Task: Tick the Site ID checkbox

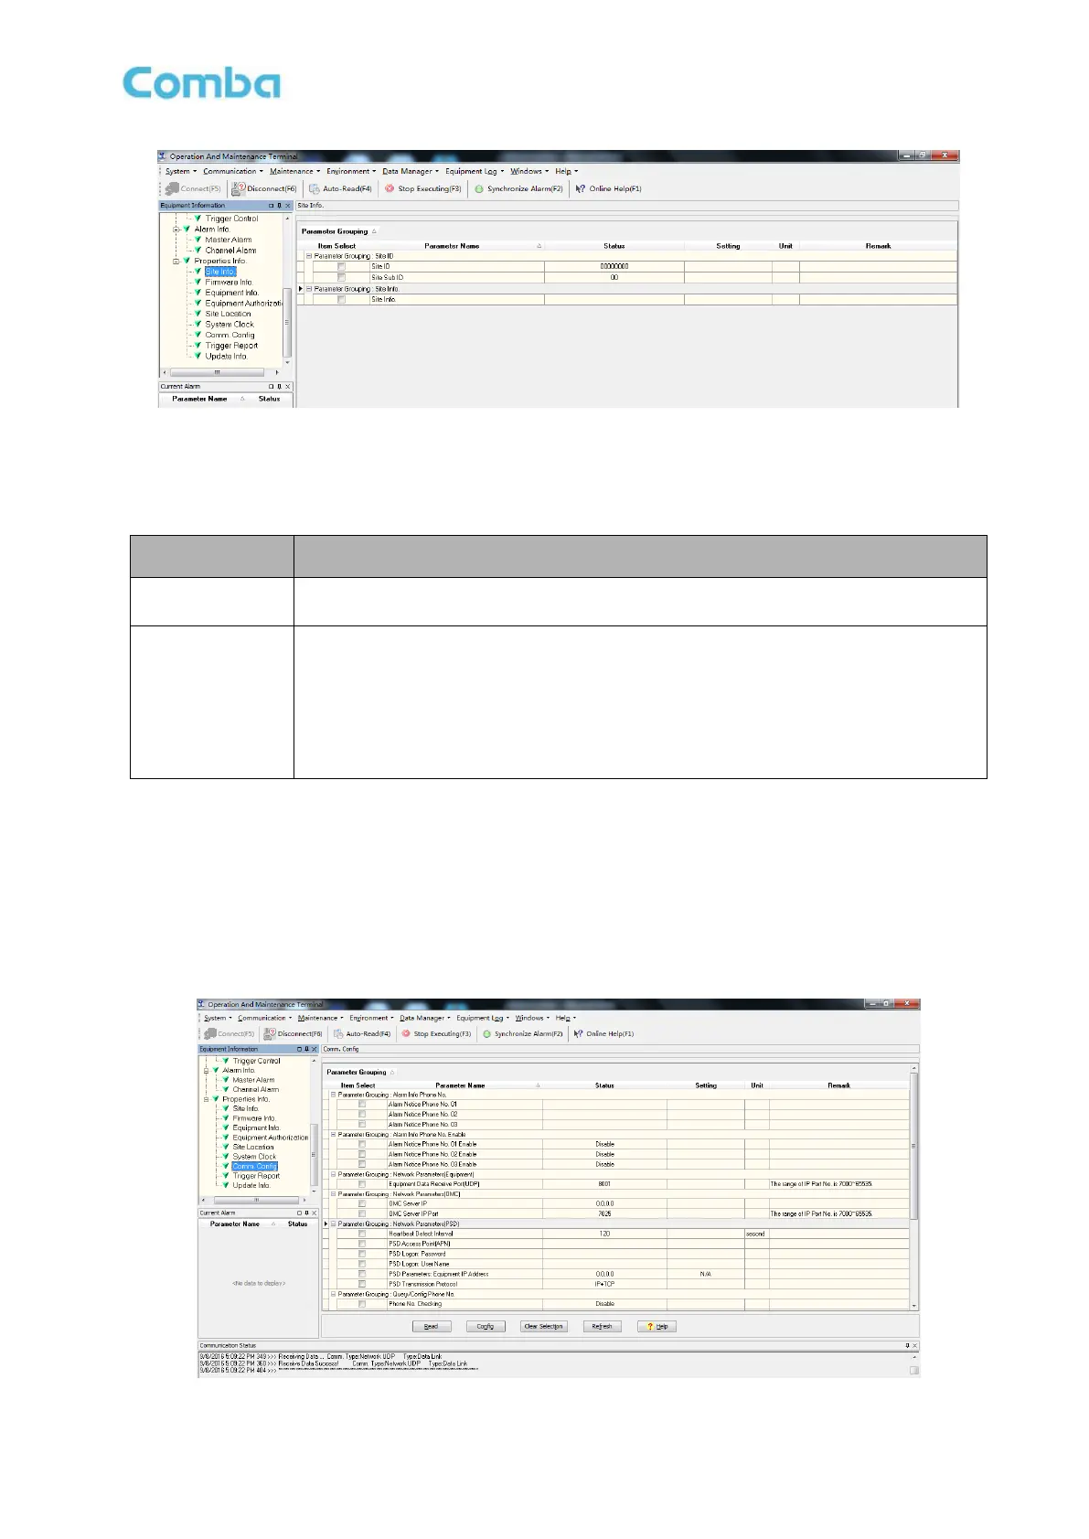Action: tap(341, 266)
